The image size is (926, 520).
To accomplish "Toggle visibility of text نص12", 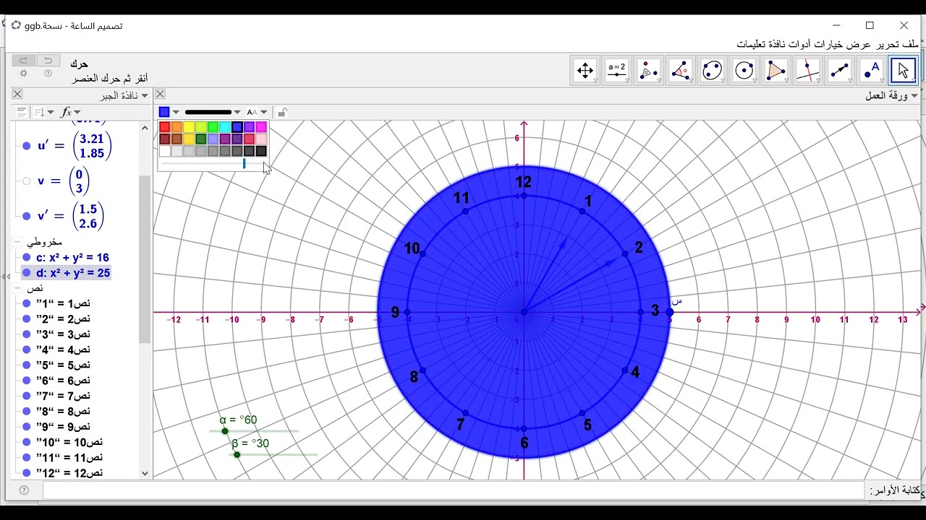I will 27,472.
